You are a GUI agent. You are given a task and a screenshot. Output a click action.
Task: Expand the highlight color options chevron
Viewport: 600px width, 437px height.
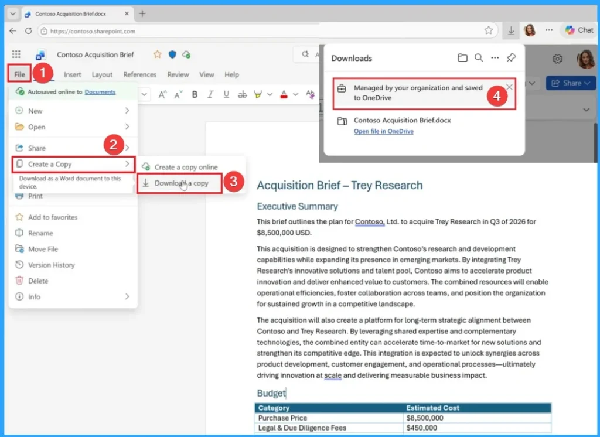[x=270, y=94]
